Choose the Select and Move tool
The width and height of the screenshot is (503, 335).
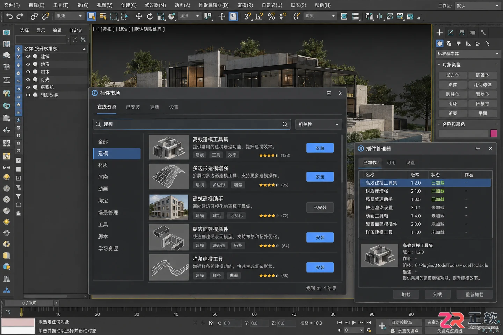(139, 16)
